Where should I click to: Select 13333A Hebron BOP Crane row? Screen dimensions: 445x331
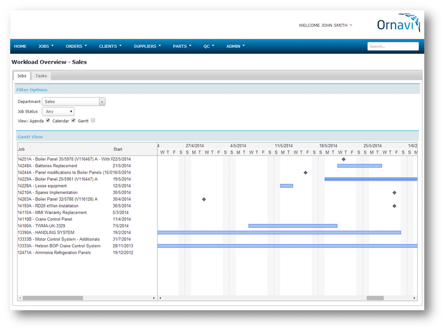pos(87,246)
